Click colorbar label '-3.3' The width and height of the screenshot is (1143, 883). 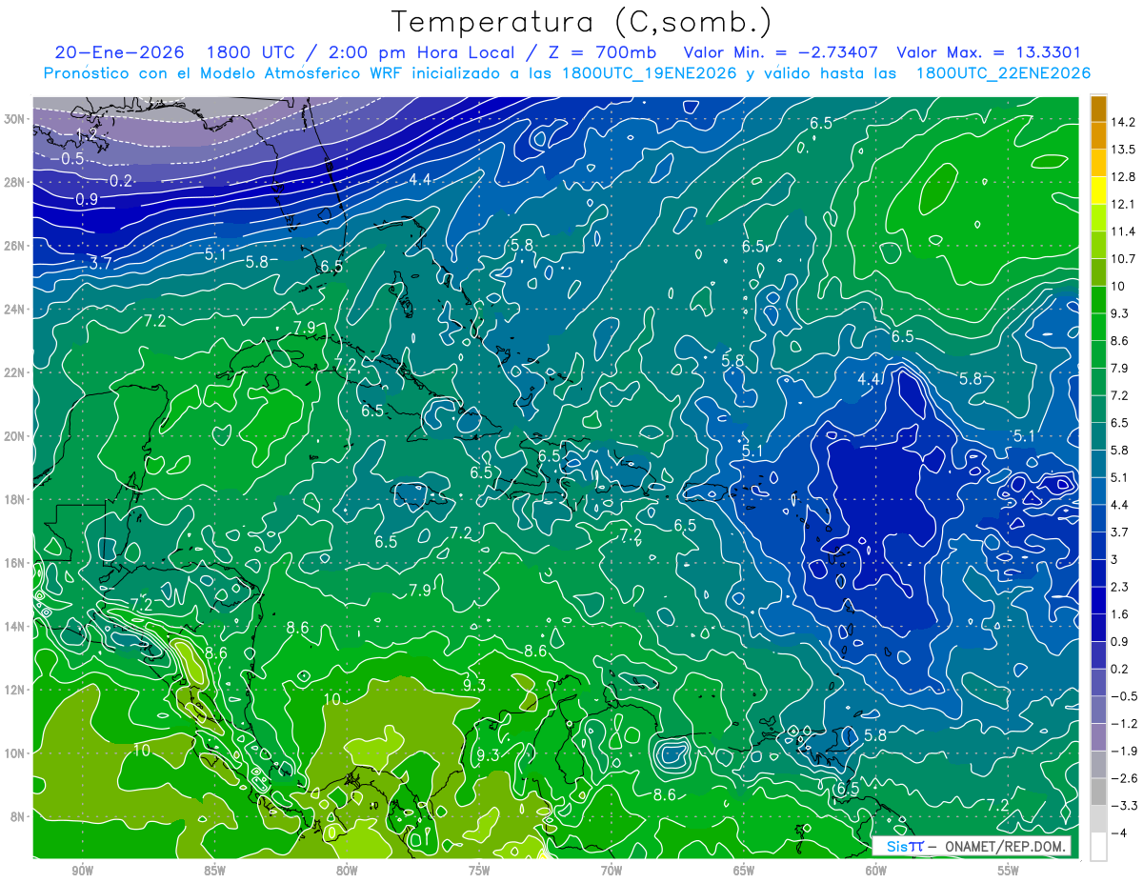(x=1124, y=806)
